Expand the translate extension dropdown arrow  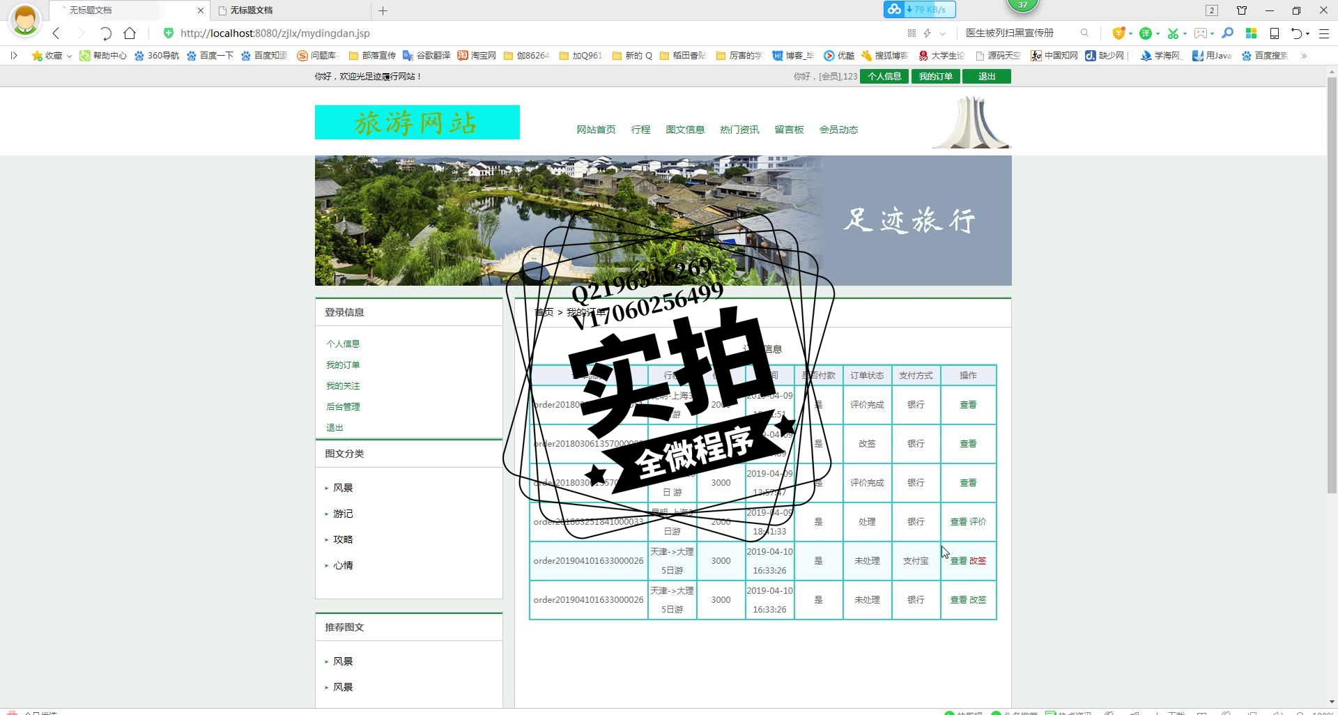point(1158,33)
